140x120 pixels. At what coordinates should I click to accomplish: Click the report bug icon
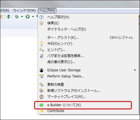click(42, 56)
